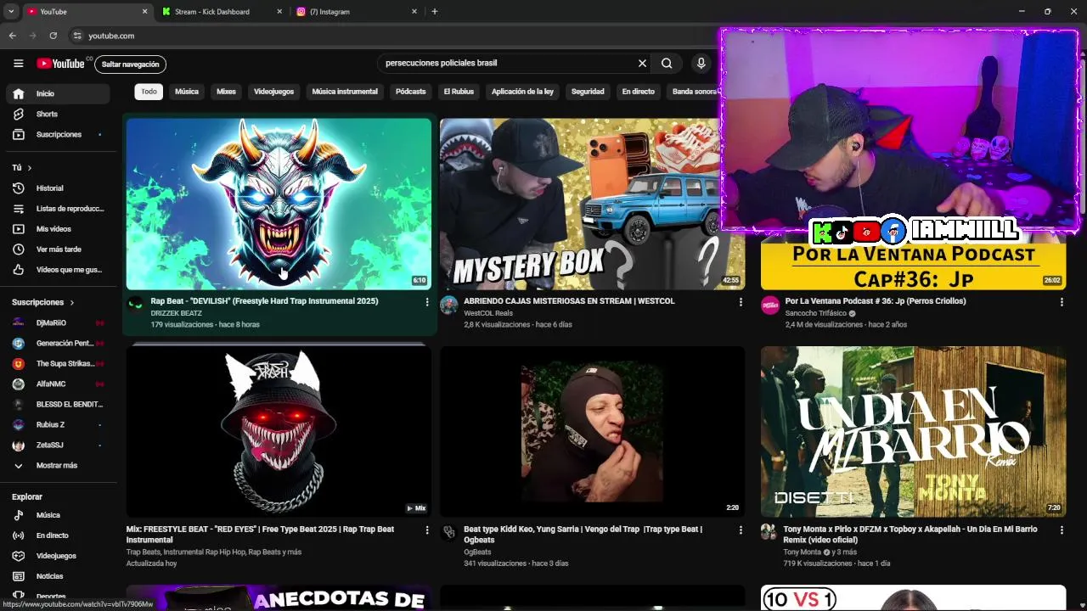Play the DEVILISH rap beat thumbnail
Image resolution: width=1087 pixels, height=611 pixels.
(279, 204)
